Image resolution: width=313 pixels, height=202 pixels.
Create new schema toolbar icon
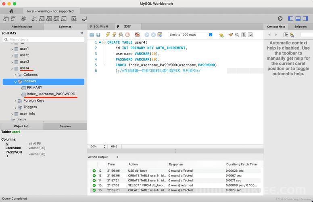[34, 19]
